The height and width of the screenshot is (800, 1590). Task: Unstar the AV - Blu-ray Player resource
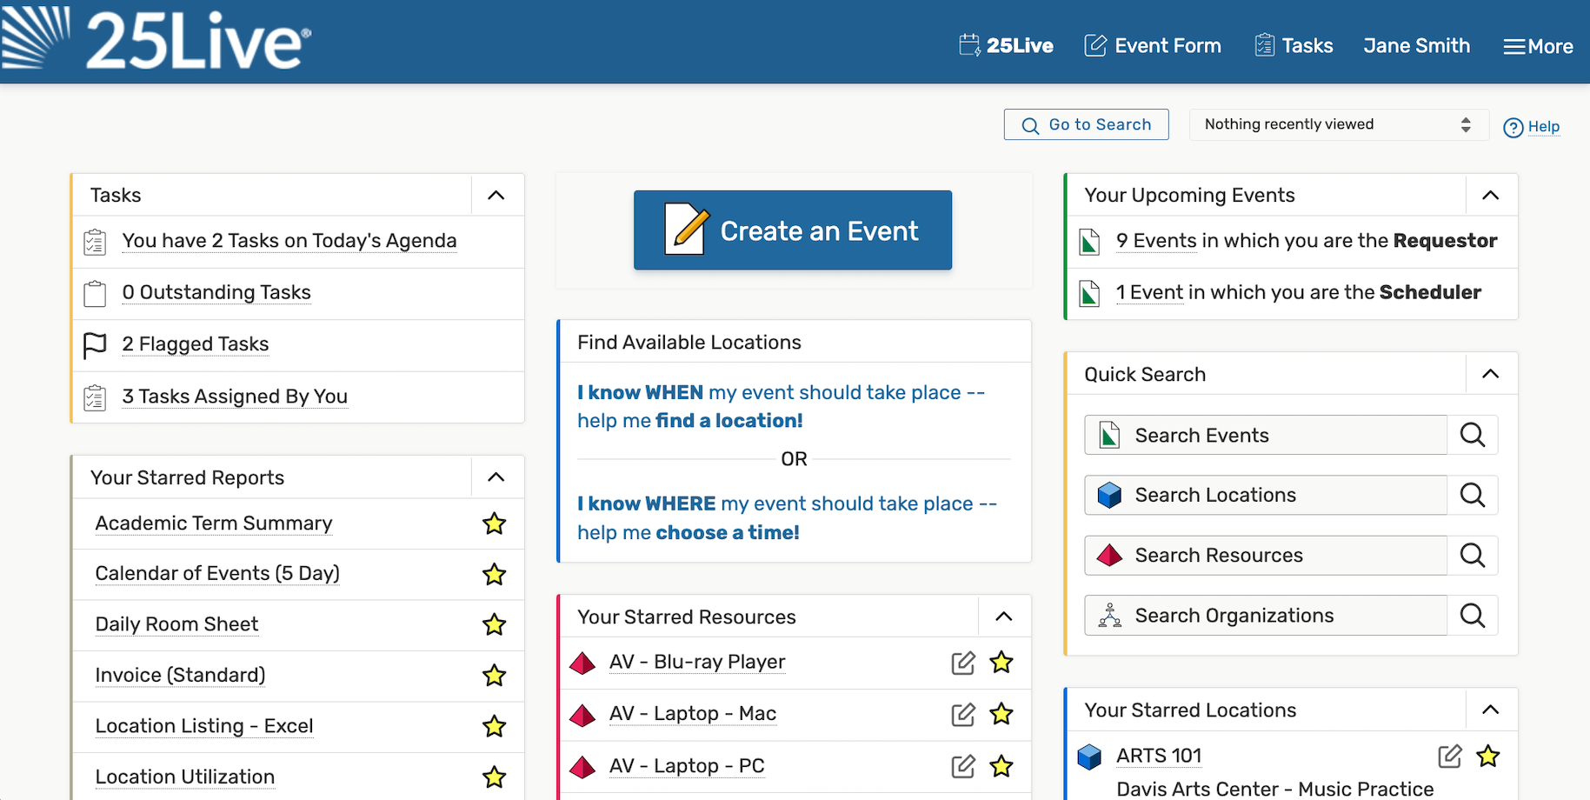(x=1001, y=662)
